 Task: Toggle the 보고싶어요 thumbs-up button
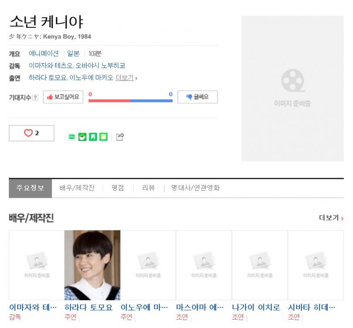pyautogui.click(x=63, y=97)
